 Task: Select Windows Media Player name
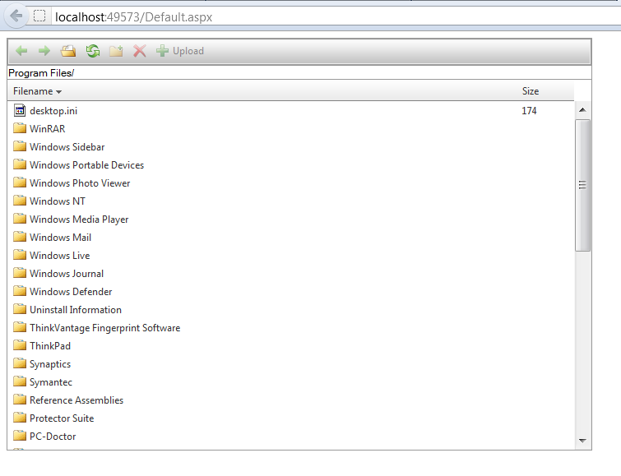click(79, 220)
